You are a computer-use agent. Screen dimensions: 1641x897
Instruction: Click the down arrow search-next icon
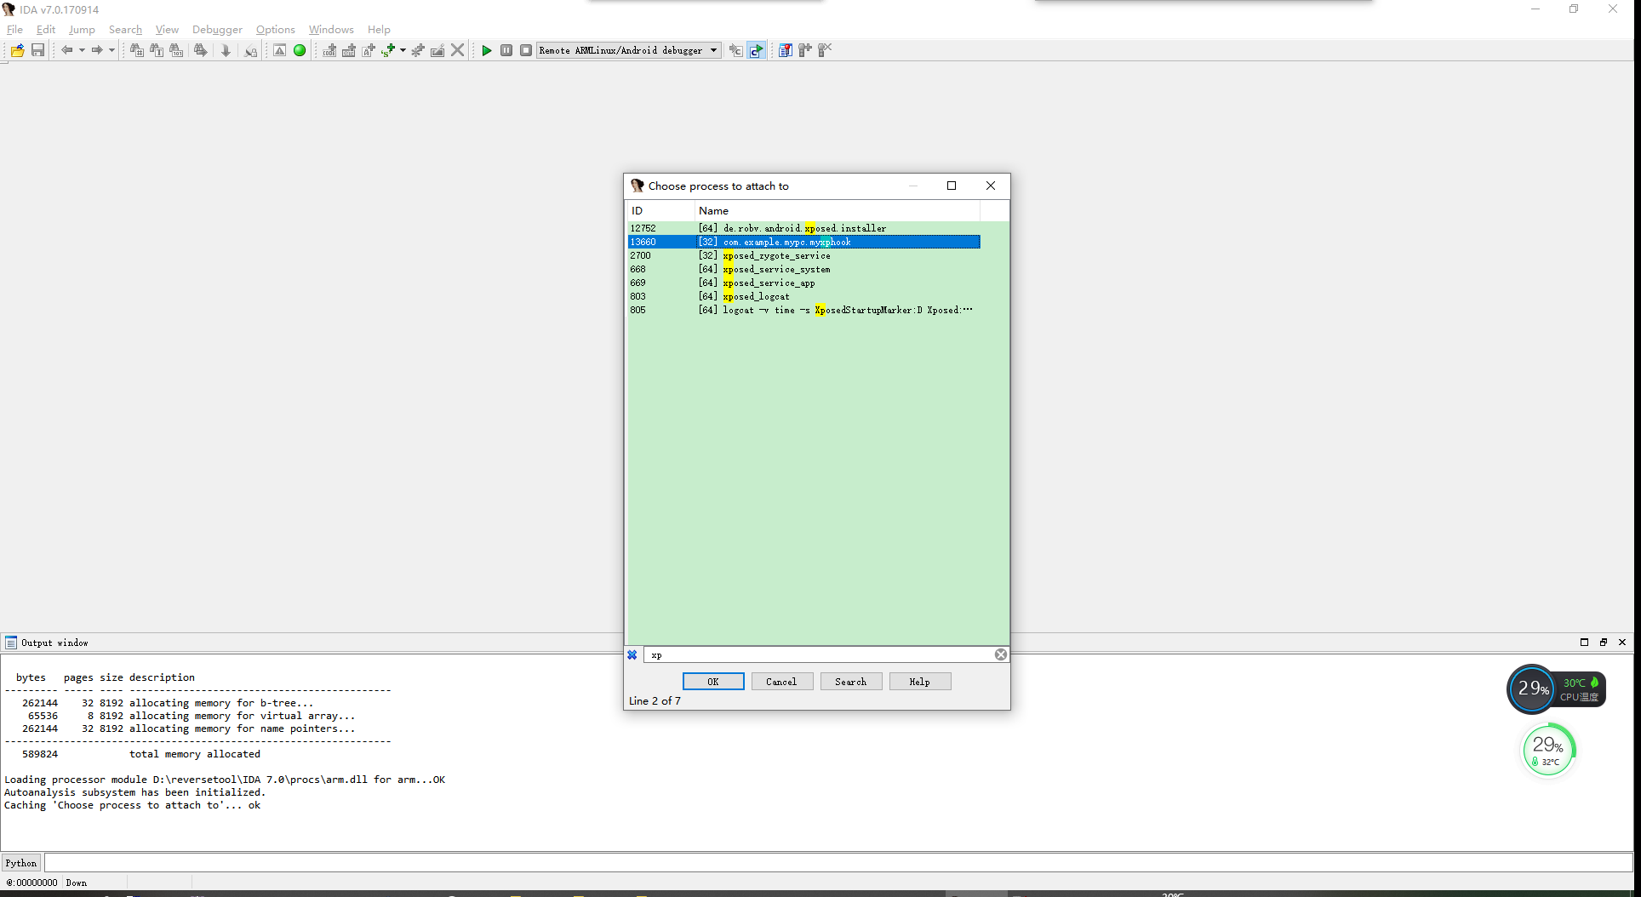pyautogui.click(x=226, y=50)
